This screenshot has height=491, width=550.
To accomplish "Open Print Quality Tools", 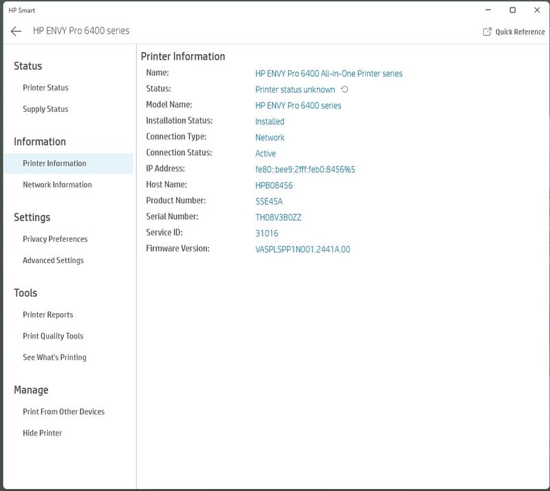I will tap(53, 336).
